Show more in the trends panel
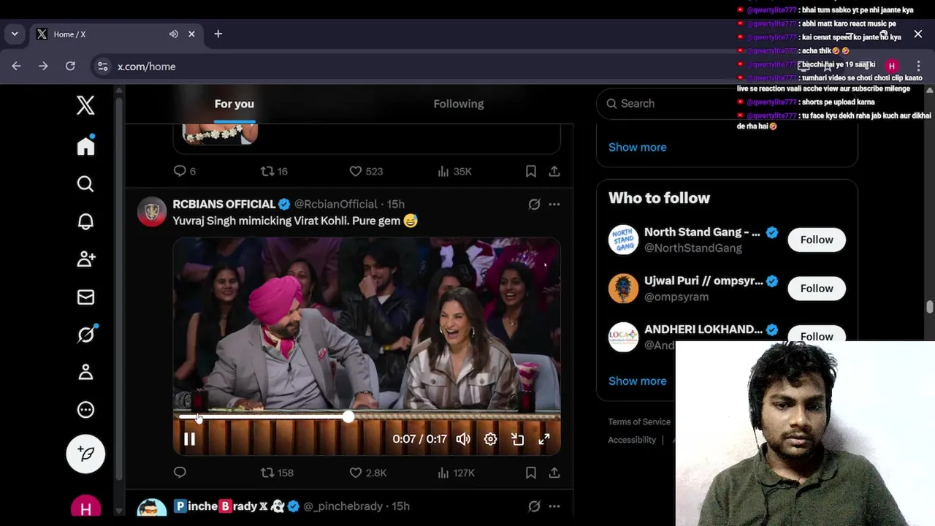This screenshot has height=526, width=935. [638, 147]
